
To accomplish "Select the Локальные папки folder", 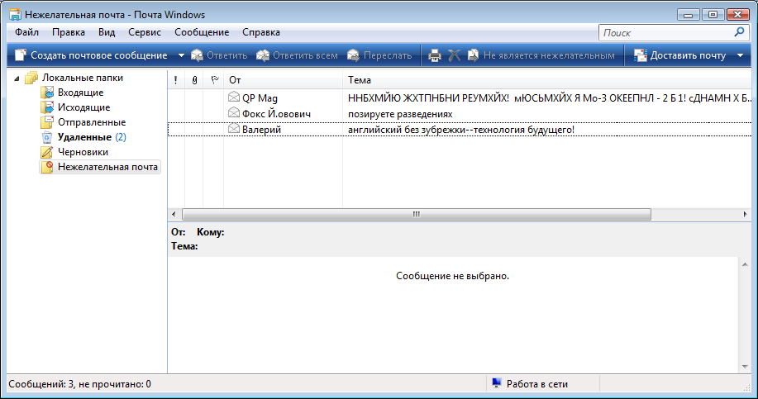I will [82, 78].
